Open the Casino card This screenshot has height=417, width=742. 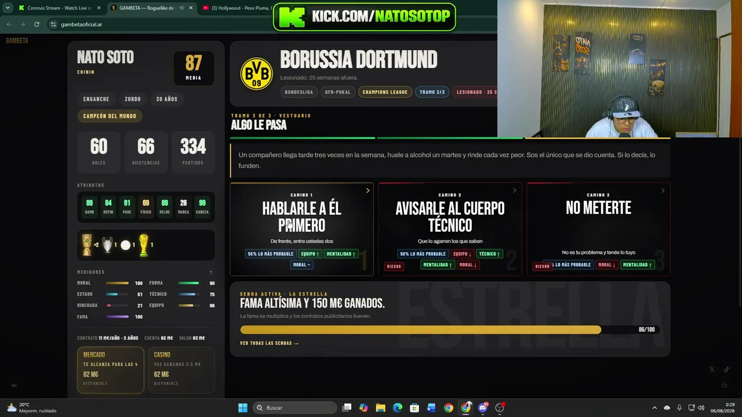(x=181, y=370)
